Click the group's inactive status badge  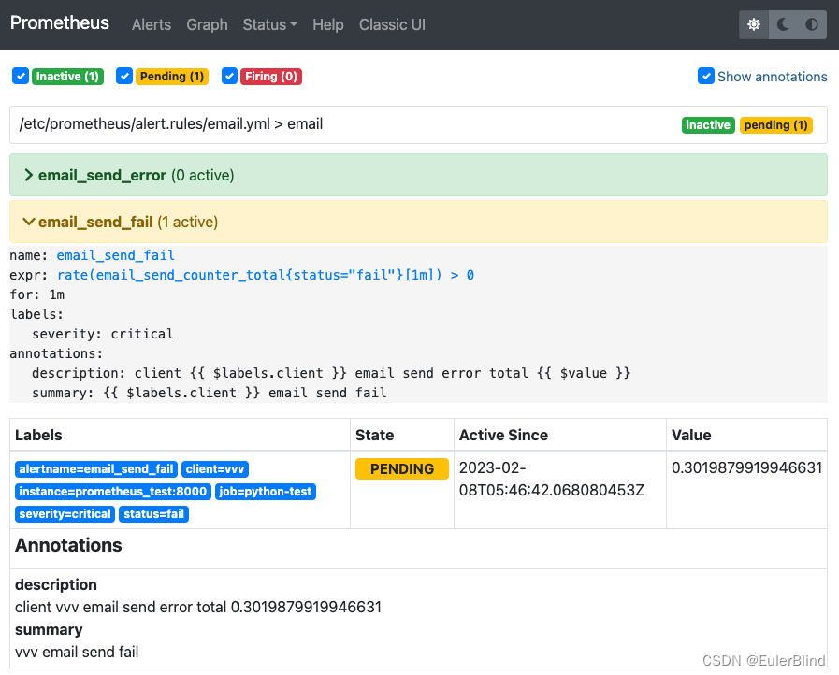(x=708, y=125)
